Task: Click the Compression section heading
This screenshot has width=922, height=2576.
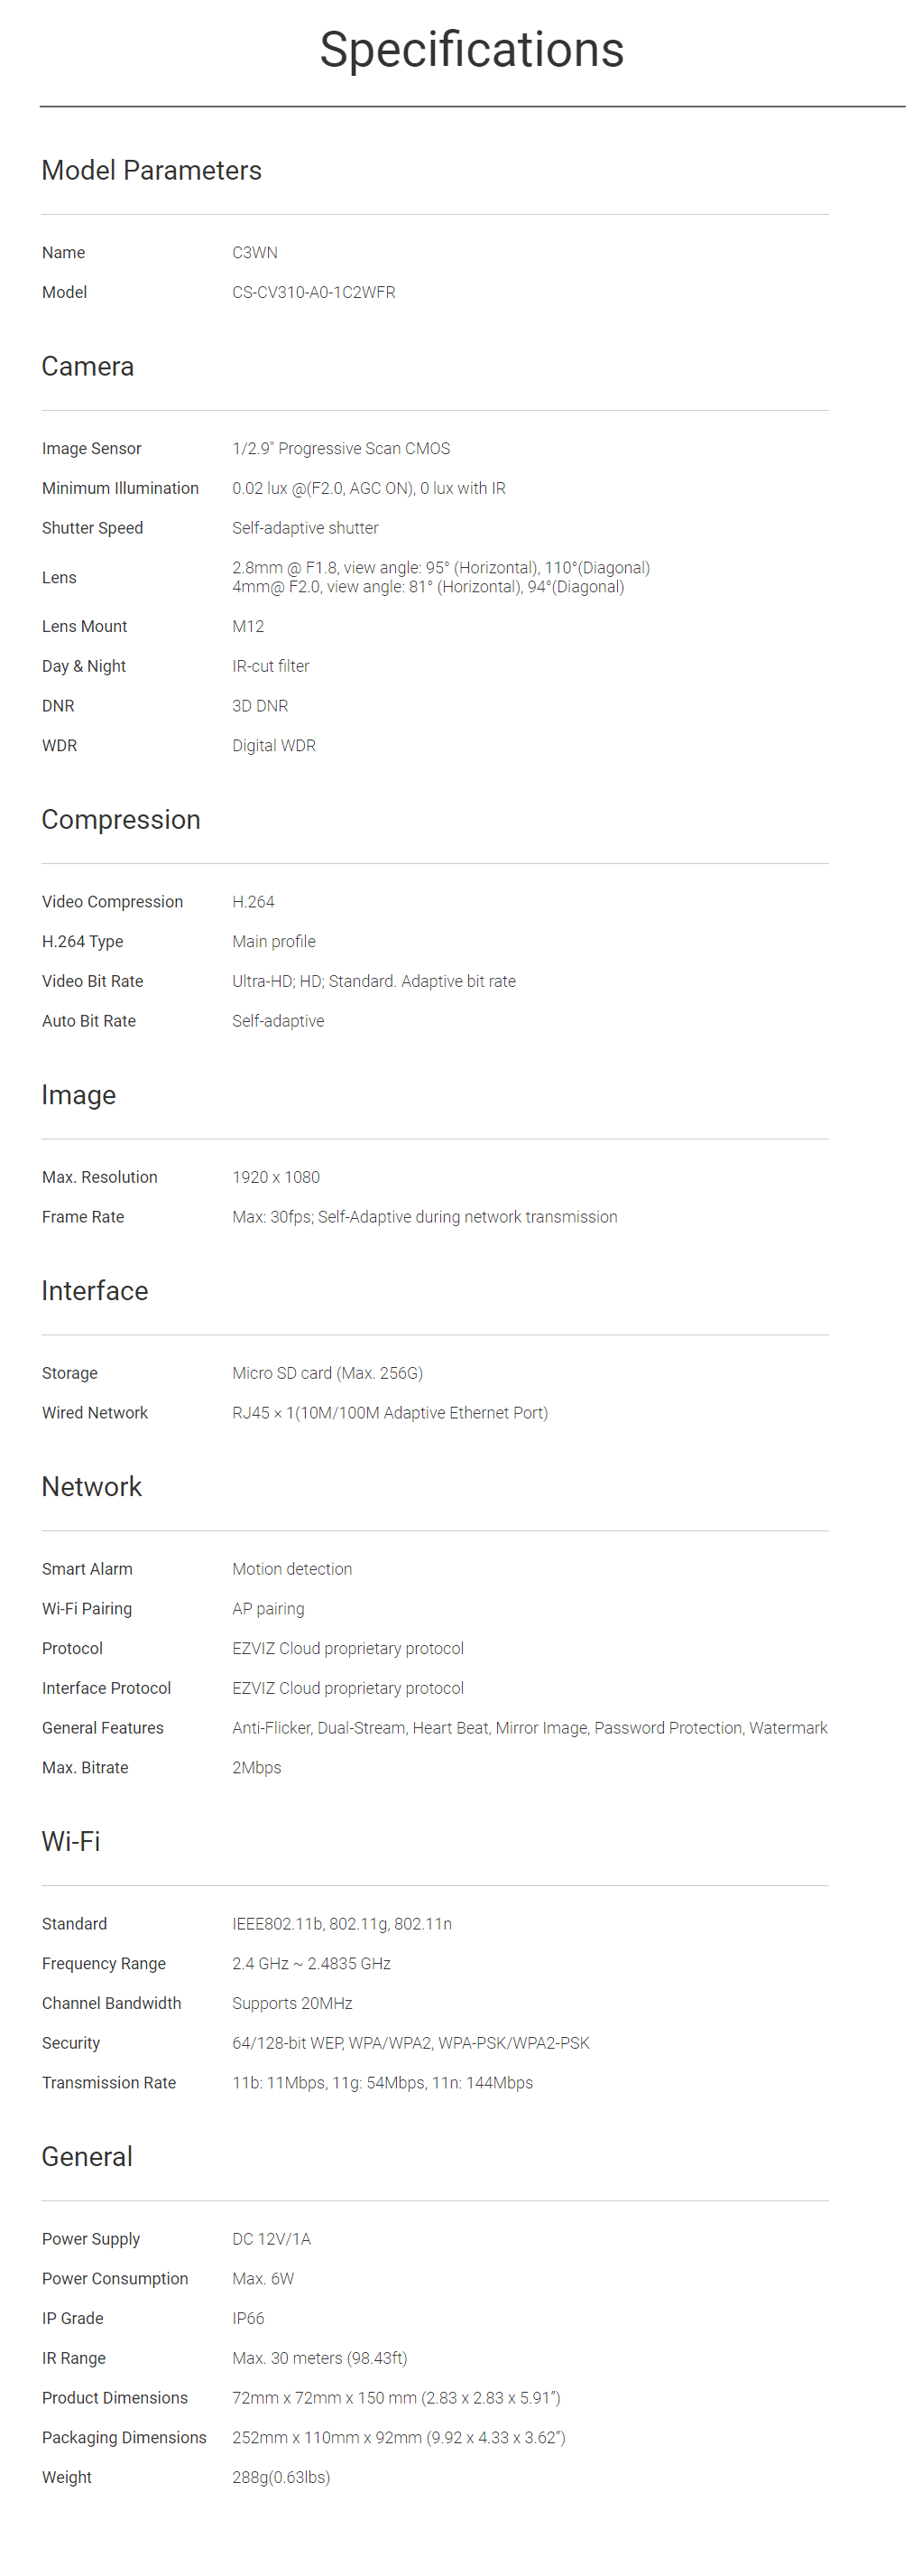Action: pos(121,820)
